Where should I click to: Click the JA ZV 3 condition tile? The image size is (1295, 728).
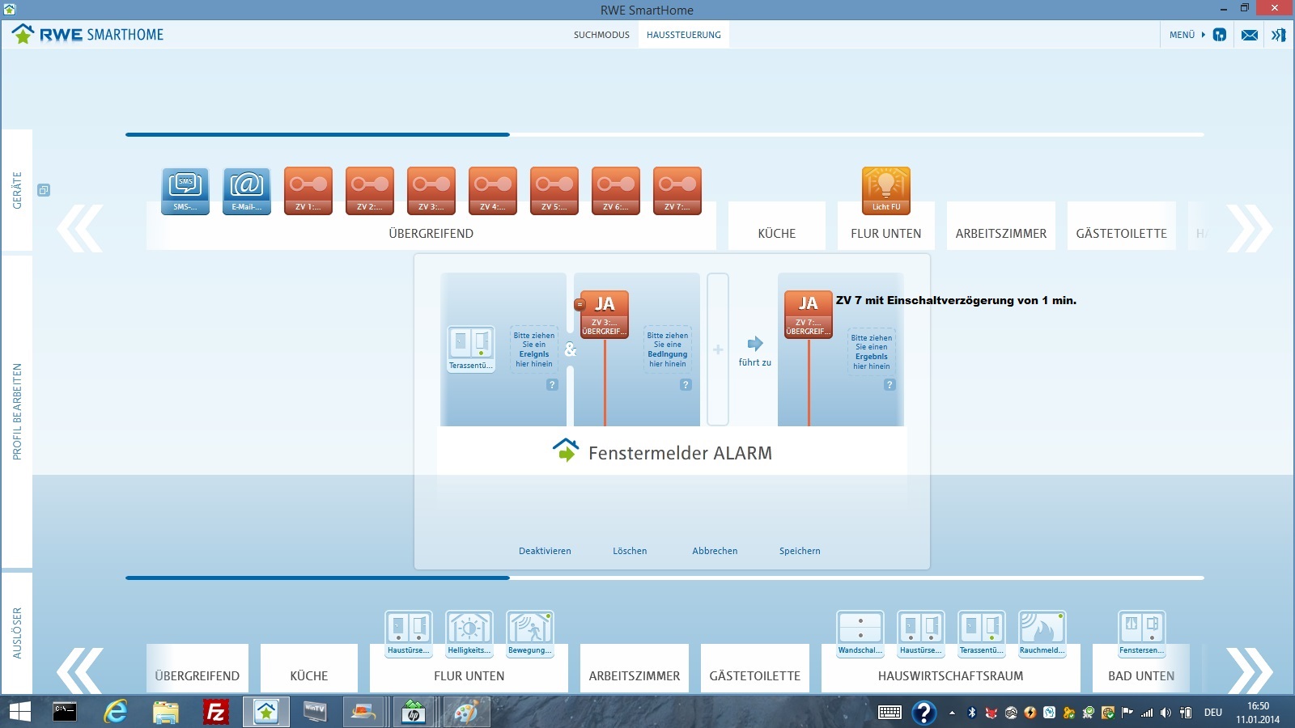point(605,315)
